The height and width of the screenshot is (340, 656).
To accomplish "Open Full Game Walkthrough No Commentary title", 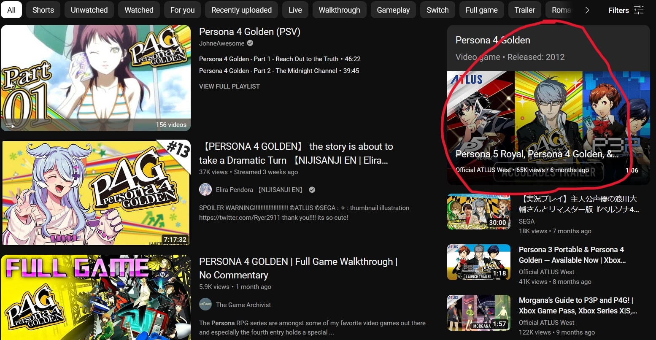I will coord(298,268).
